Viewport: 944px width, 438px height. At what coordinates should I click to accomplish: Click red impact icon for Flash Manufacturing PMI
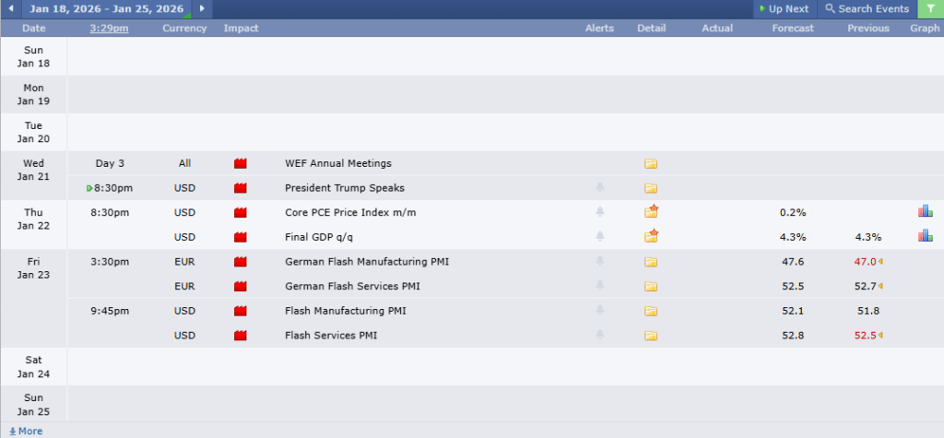coord(242,311)
